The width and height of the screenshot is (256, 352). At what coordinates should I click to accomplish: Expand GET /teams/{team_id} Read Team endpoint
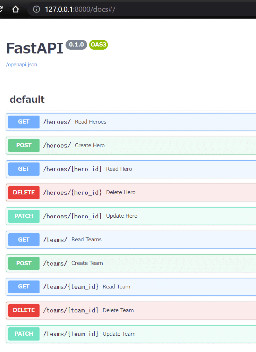pos(131,287)
